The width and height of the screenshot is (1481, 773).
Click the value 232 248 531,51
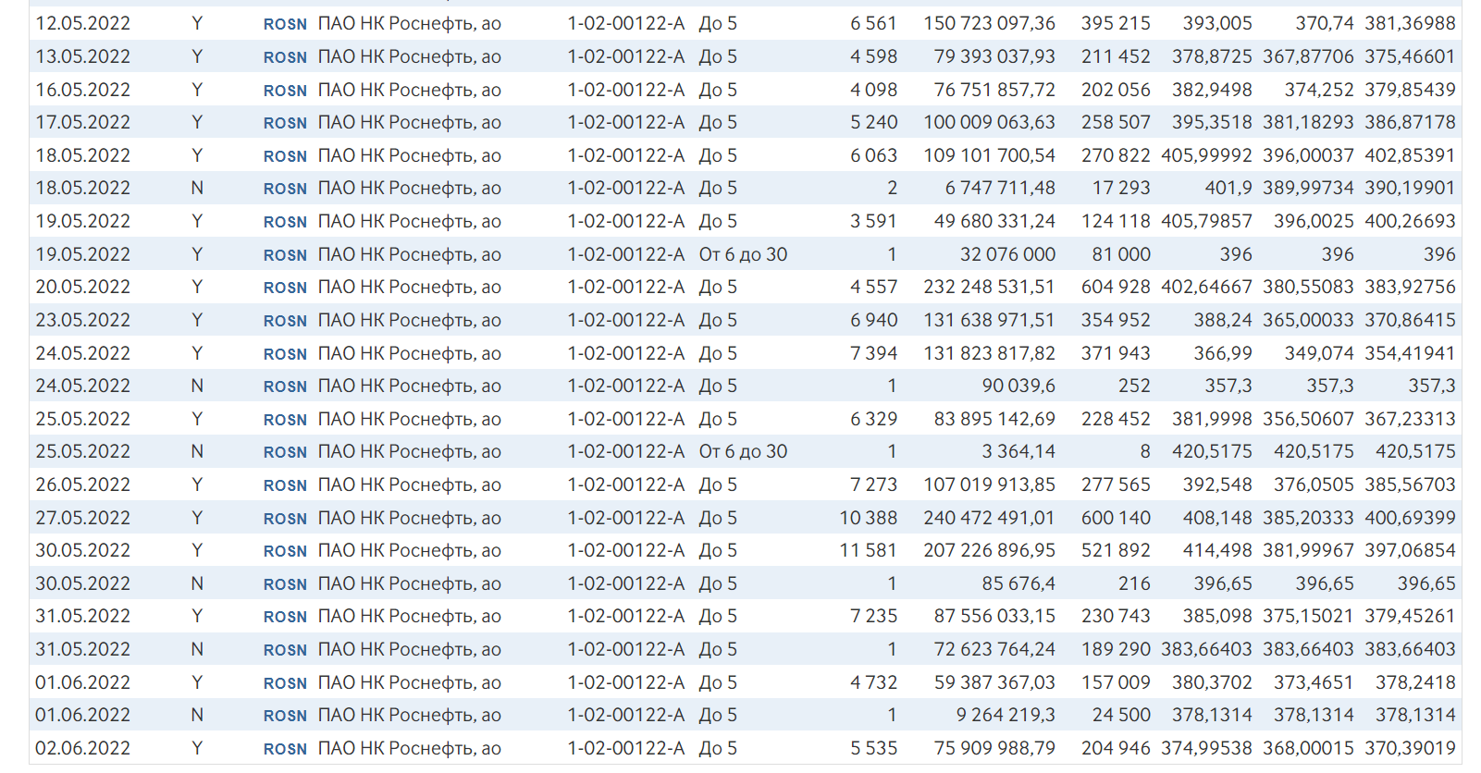(989, 287)
